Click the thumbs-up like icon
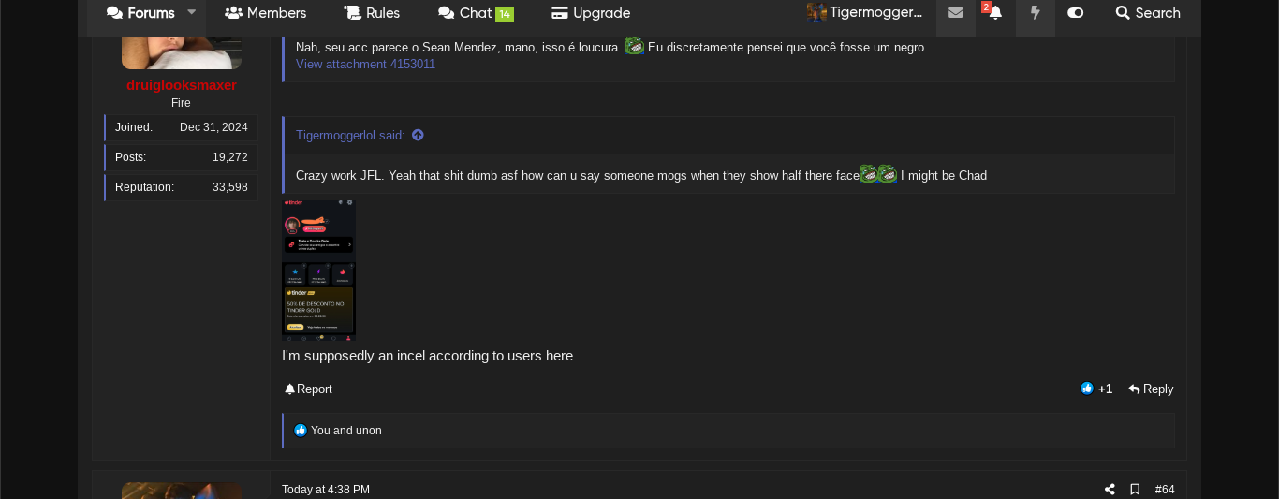The image size is (1279, 499). click(x=1087, y=389)
